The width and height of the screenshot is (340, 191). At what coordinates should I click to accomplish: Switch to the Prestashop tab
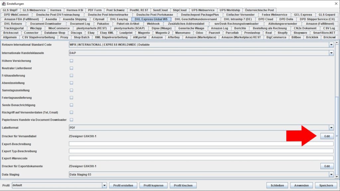tap(252, 33)
